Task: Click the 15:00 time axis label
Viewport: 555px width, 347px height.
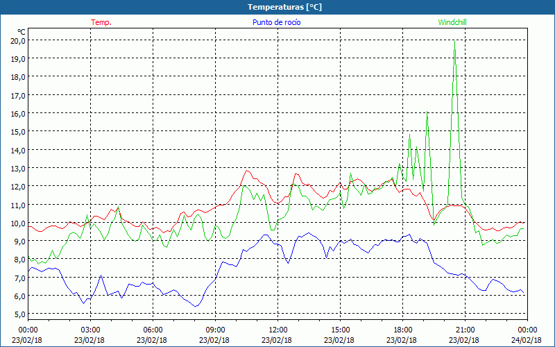Action: [340, 330]
